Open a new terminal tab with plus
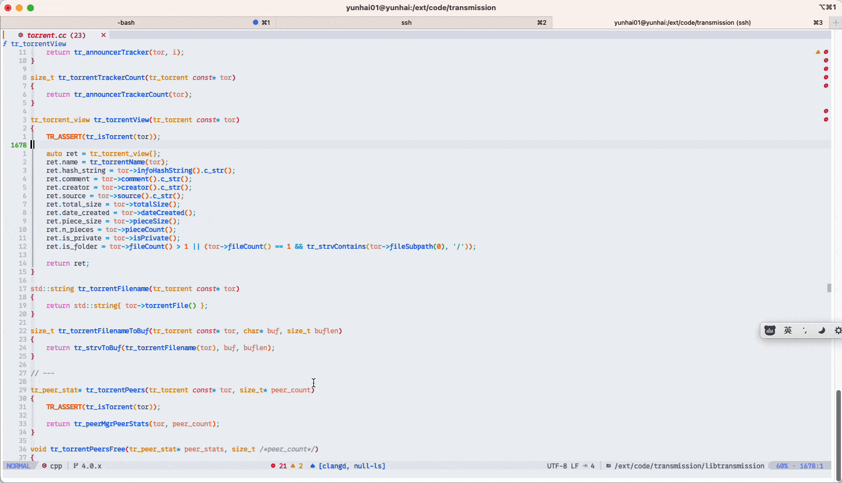This screenshot has width=842, height=483. [836, 23]
